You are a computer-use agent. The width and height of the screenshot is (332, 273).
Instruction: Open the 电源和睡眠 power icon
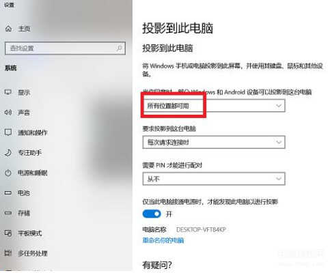(x=8, y=173)
